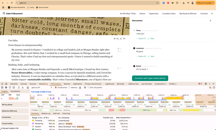
Task: Click the Collect garbage icon
Action: point(80,87)
